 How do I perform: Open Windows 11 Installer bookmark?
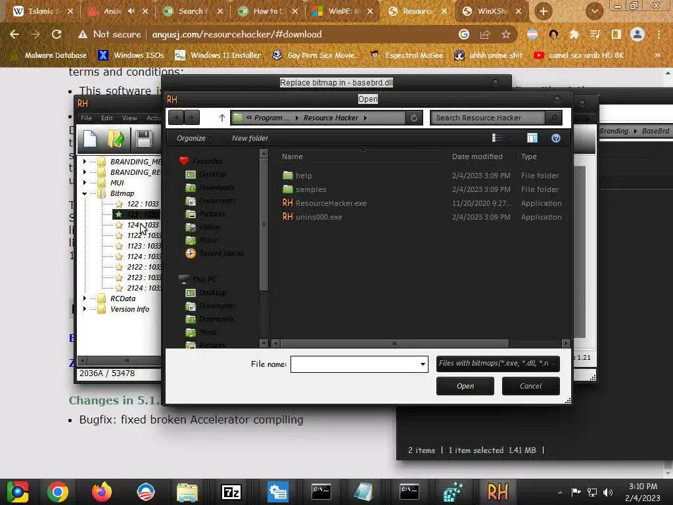pos(218,55)
